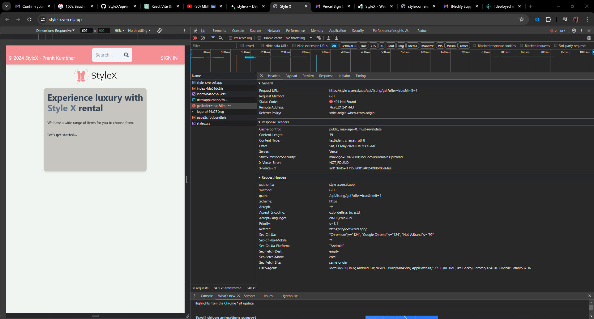Collapse the General section
The image size is (594, 319).
click(x=259, y=83)
